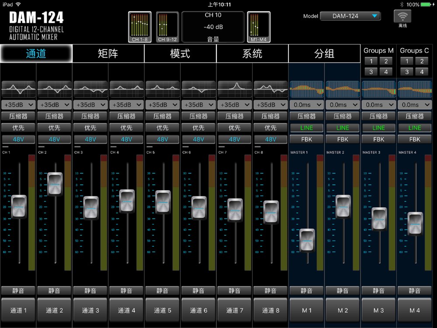Click the MASTER 1 fader knob
The width and height of the screenshot is (437, 328).
coord(307,241)
